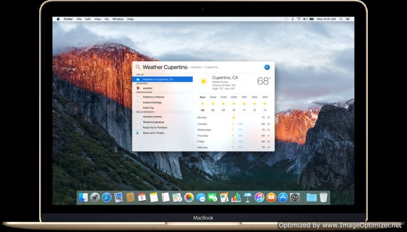The height and width of the screenshot is (232, 407).
Task: Select 'Field Trip' presentation result
Action: pyautogui.click(x=162, y=108)
